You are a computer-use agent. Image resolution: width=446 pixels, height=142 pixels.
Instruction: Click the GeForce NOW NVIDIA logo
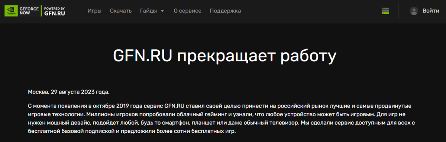click(x=22, y=11)
